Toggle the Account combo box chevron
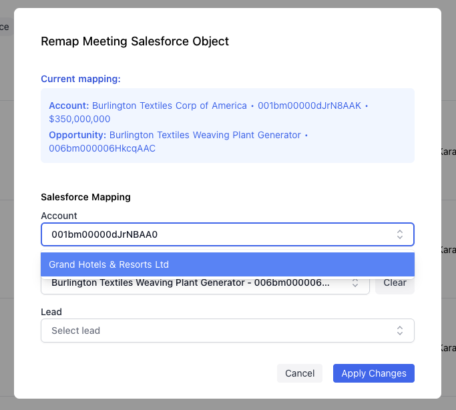The height and width of the screenshot is (410, 456). point(399,234)
